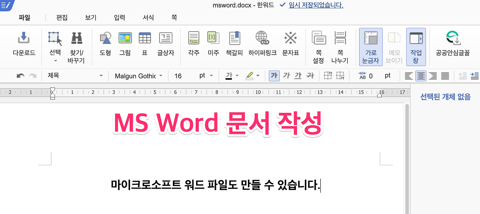The width and height of the screenshot is (480, 214).
Task: Undo the last action
Action: [x=21, y=76]
